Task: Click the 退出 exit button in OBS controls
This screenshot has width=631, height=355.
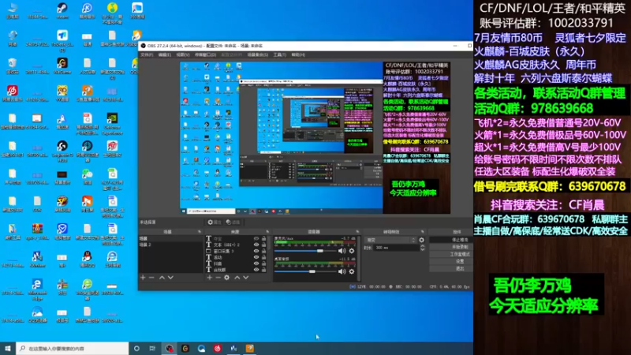Action: (x=450, y=268)
